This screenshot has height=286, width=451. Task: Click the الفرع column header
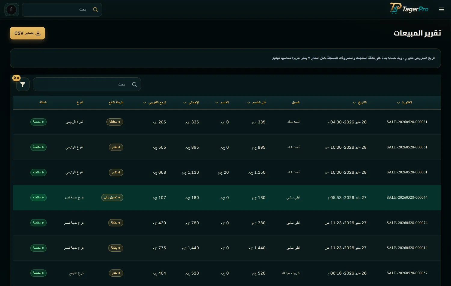coord(80,103)
